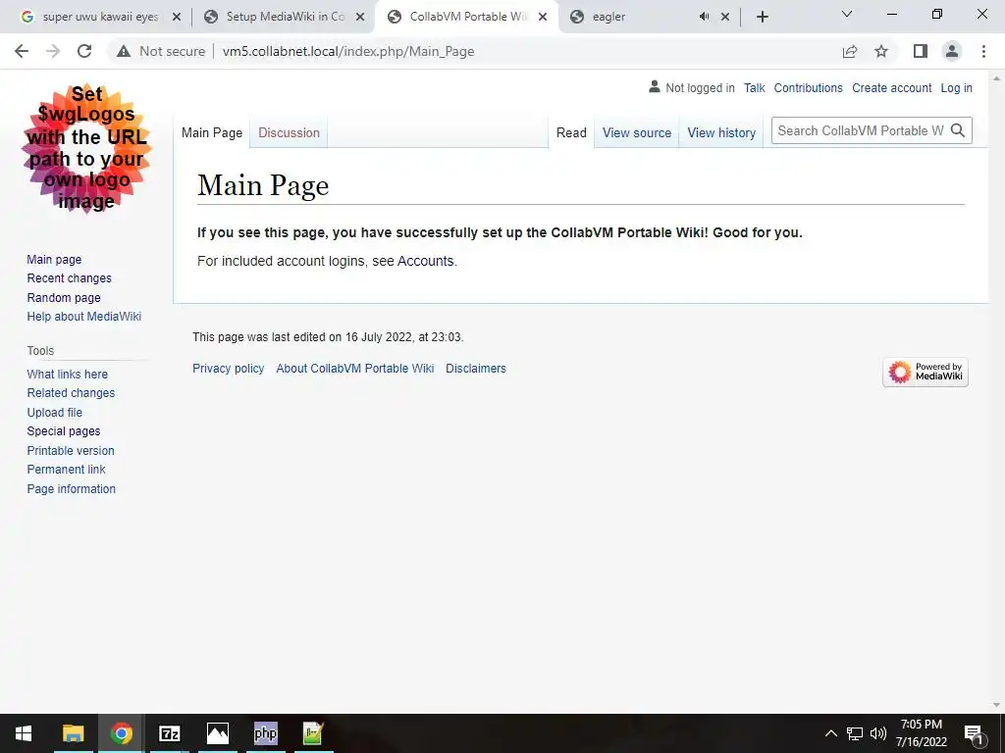Open Special pages
Image resolution: width=1005 pixels, height=753 pixels.
pos(64,431)
